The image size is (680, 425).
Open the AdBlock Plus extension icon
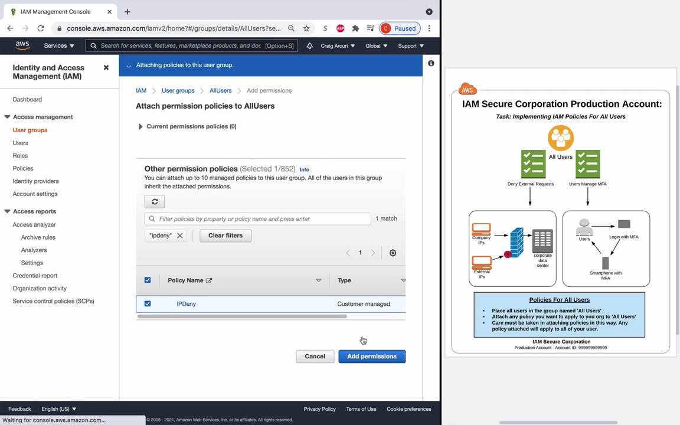click(341, 28)
